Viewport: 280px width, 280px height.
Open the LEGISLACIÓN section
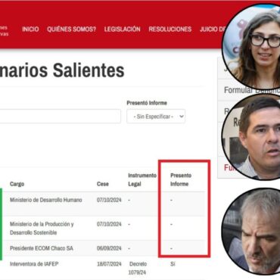(123, 30)
